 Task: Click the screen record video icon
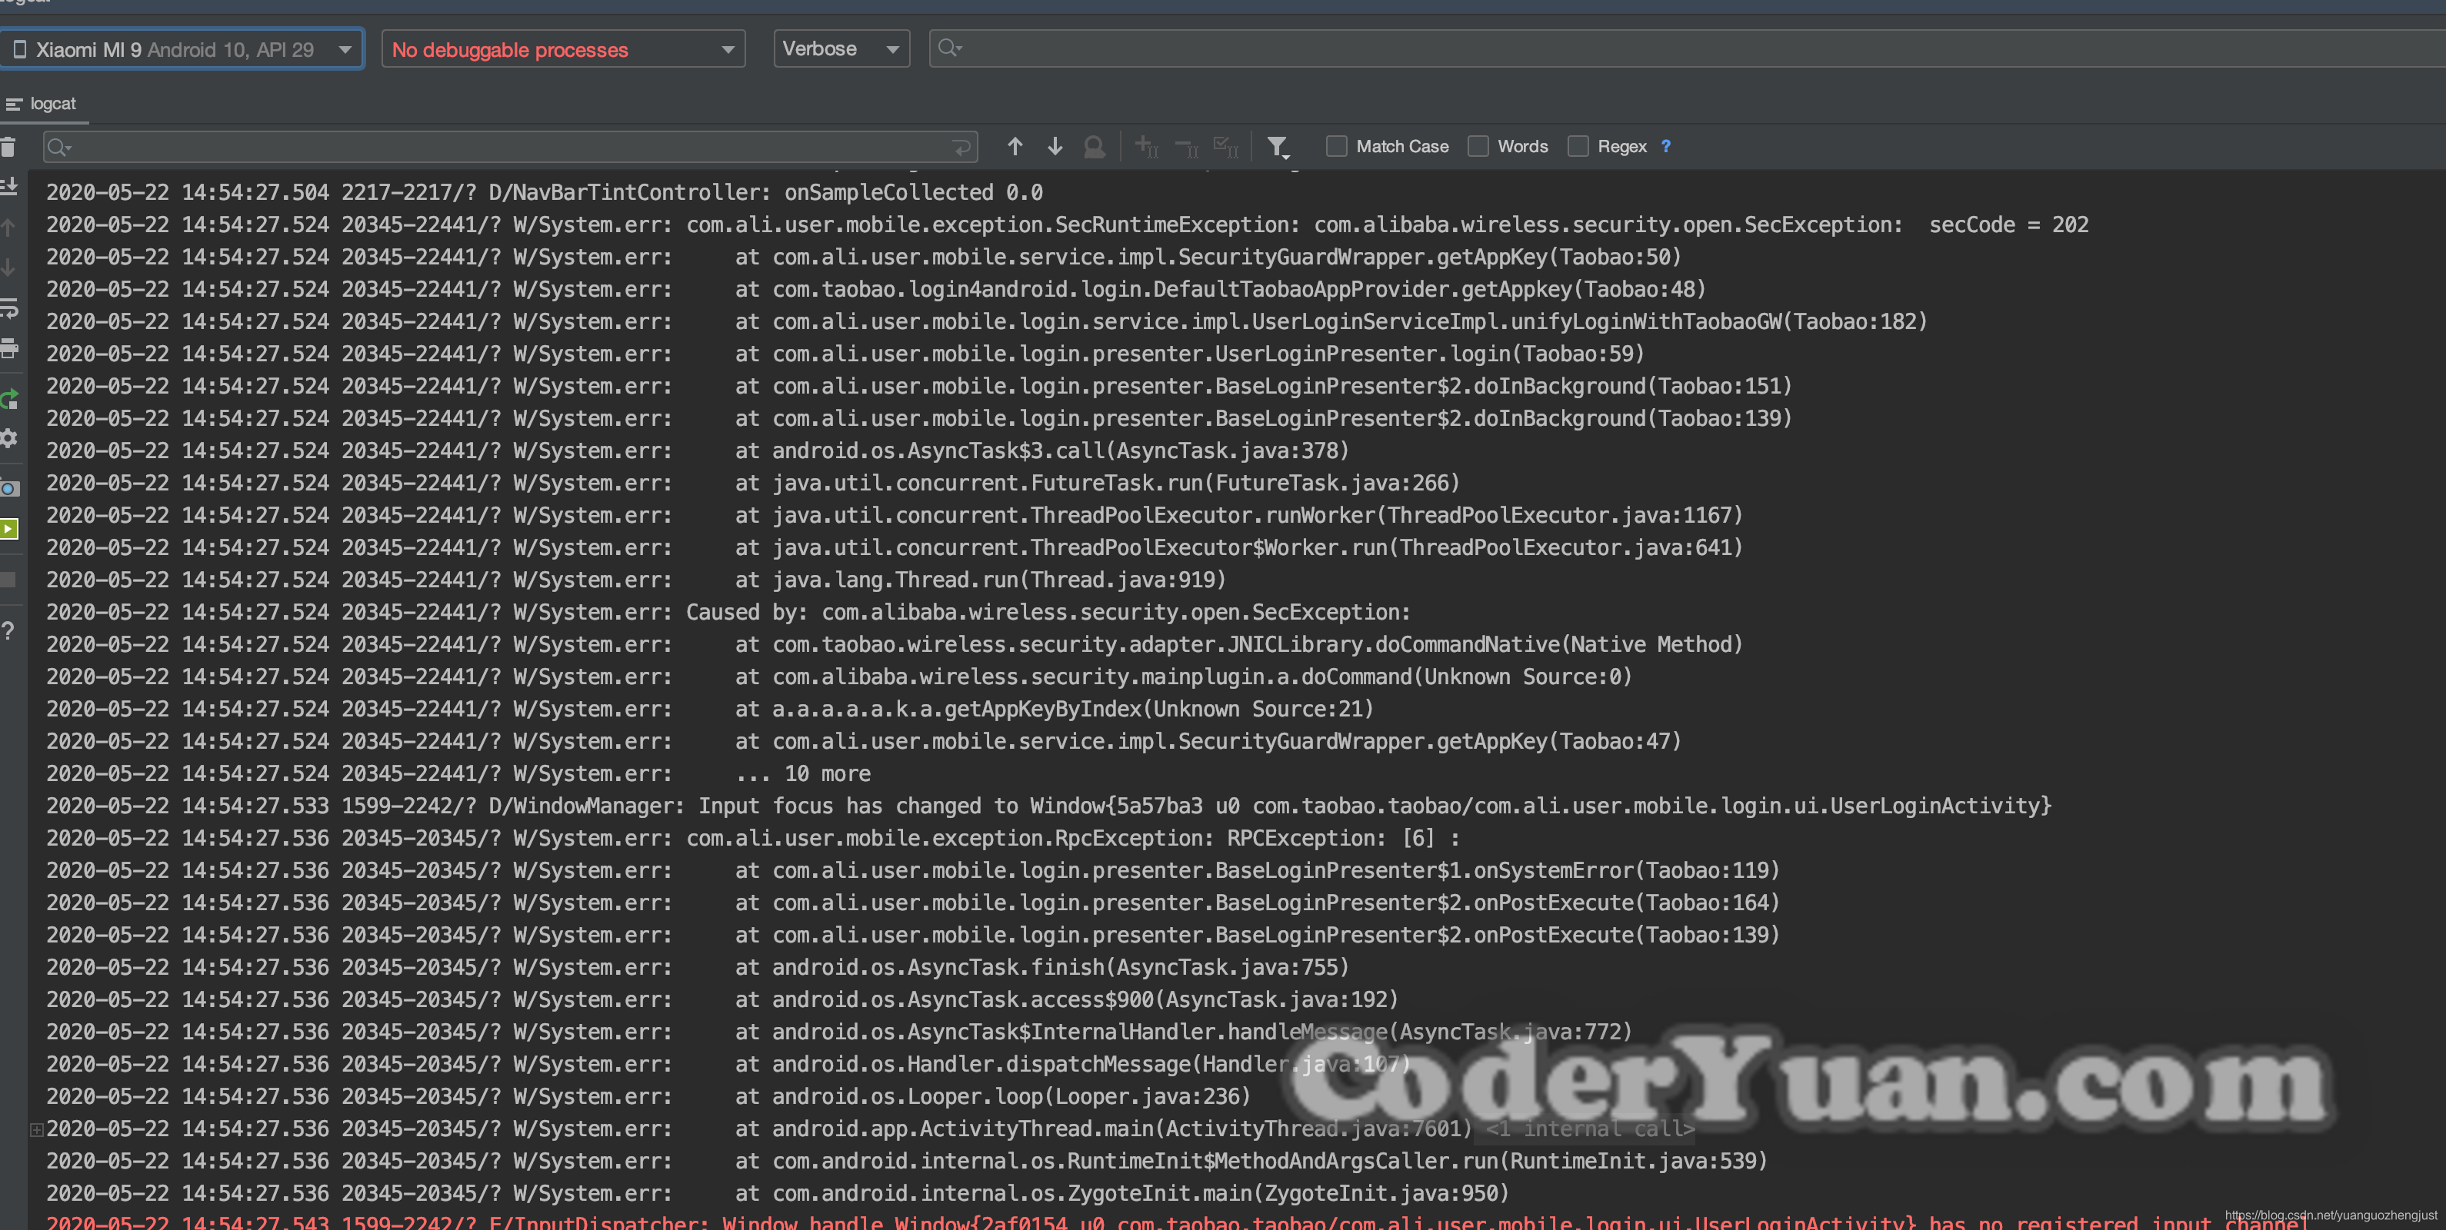[x=8, y=529]
